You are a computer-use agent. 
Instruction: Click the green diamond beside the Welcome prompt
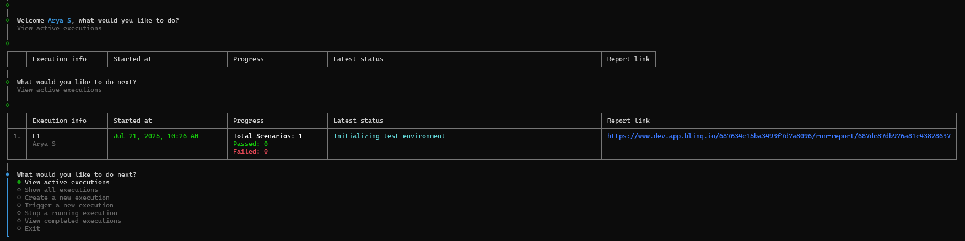[x=8, y=20]
